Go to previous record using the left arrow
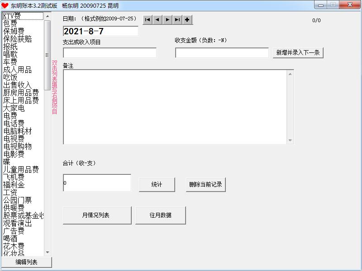 157,20
